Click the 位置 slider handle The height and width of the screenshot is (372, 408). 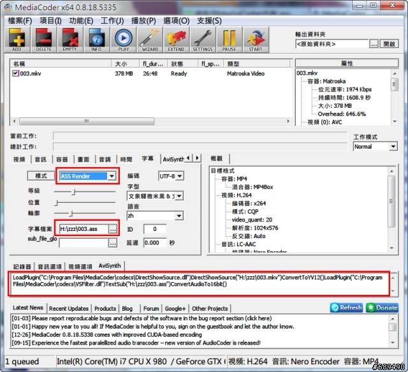(57, 203)
